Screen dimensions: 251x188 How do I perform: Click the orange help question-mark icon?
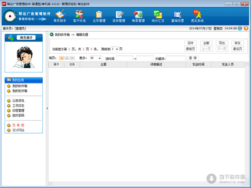point(246,28)
